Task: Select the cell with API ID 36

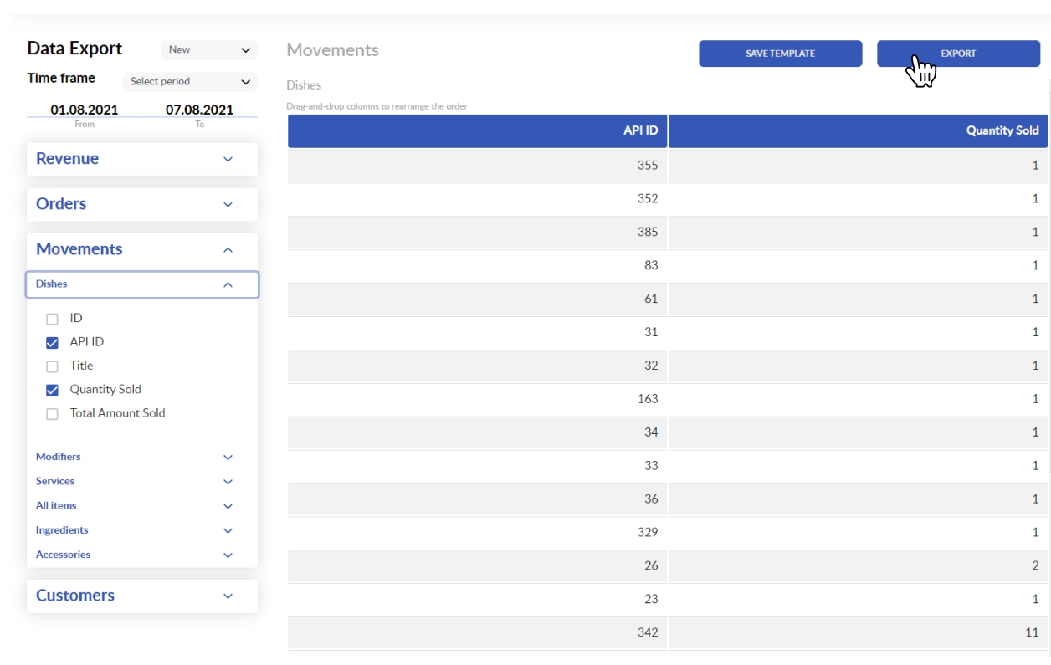Action: point(477,499)
